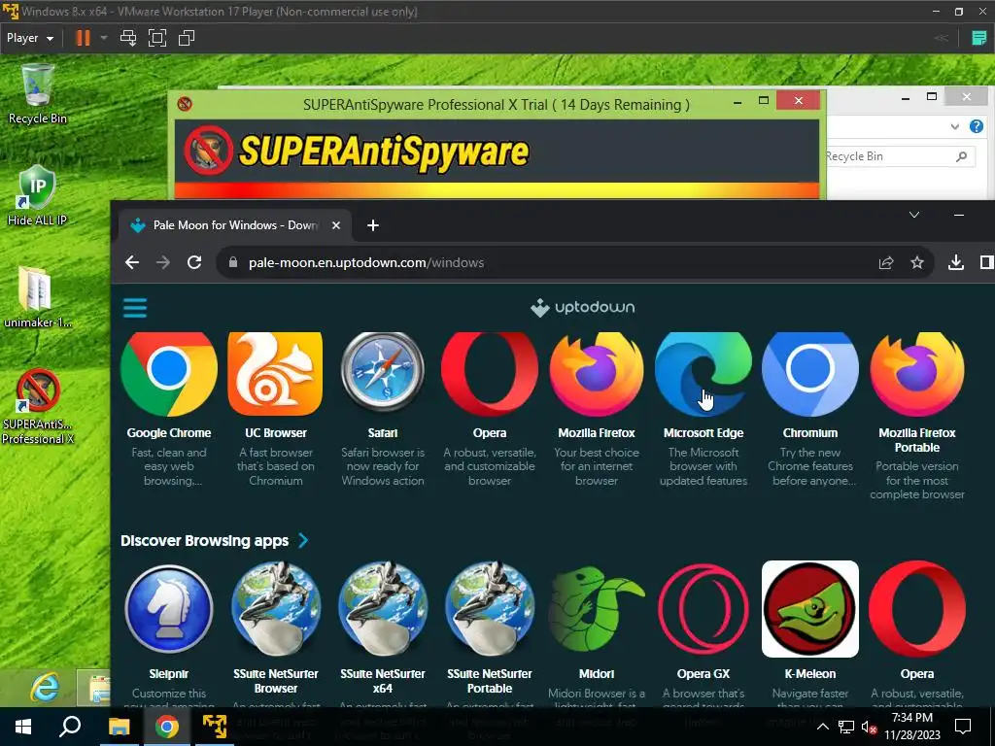Select the Safari compass icon
The width and height of the screenshot is (995, 746).
383,374
